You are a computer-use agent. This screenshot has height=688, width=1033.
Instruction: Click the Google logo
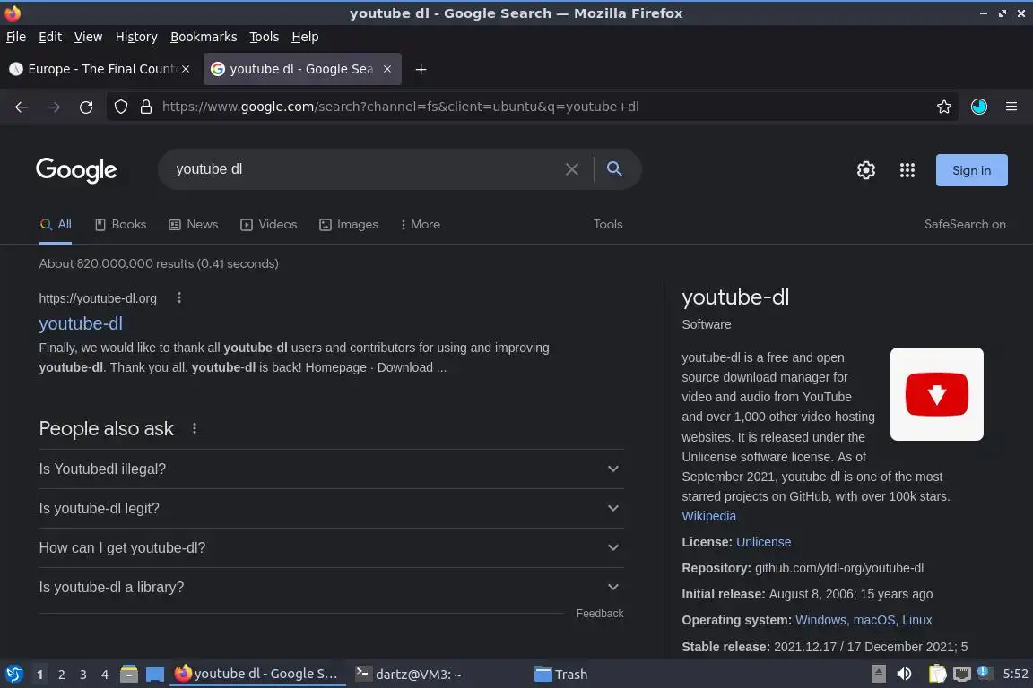tap(76, 170)
